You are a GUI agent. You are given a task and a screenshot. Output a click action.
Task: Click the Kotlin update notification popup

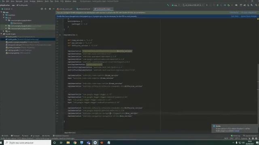coord(234,128)
